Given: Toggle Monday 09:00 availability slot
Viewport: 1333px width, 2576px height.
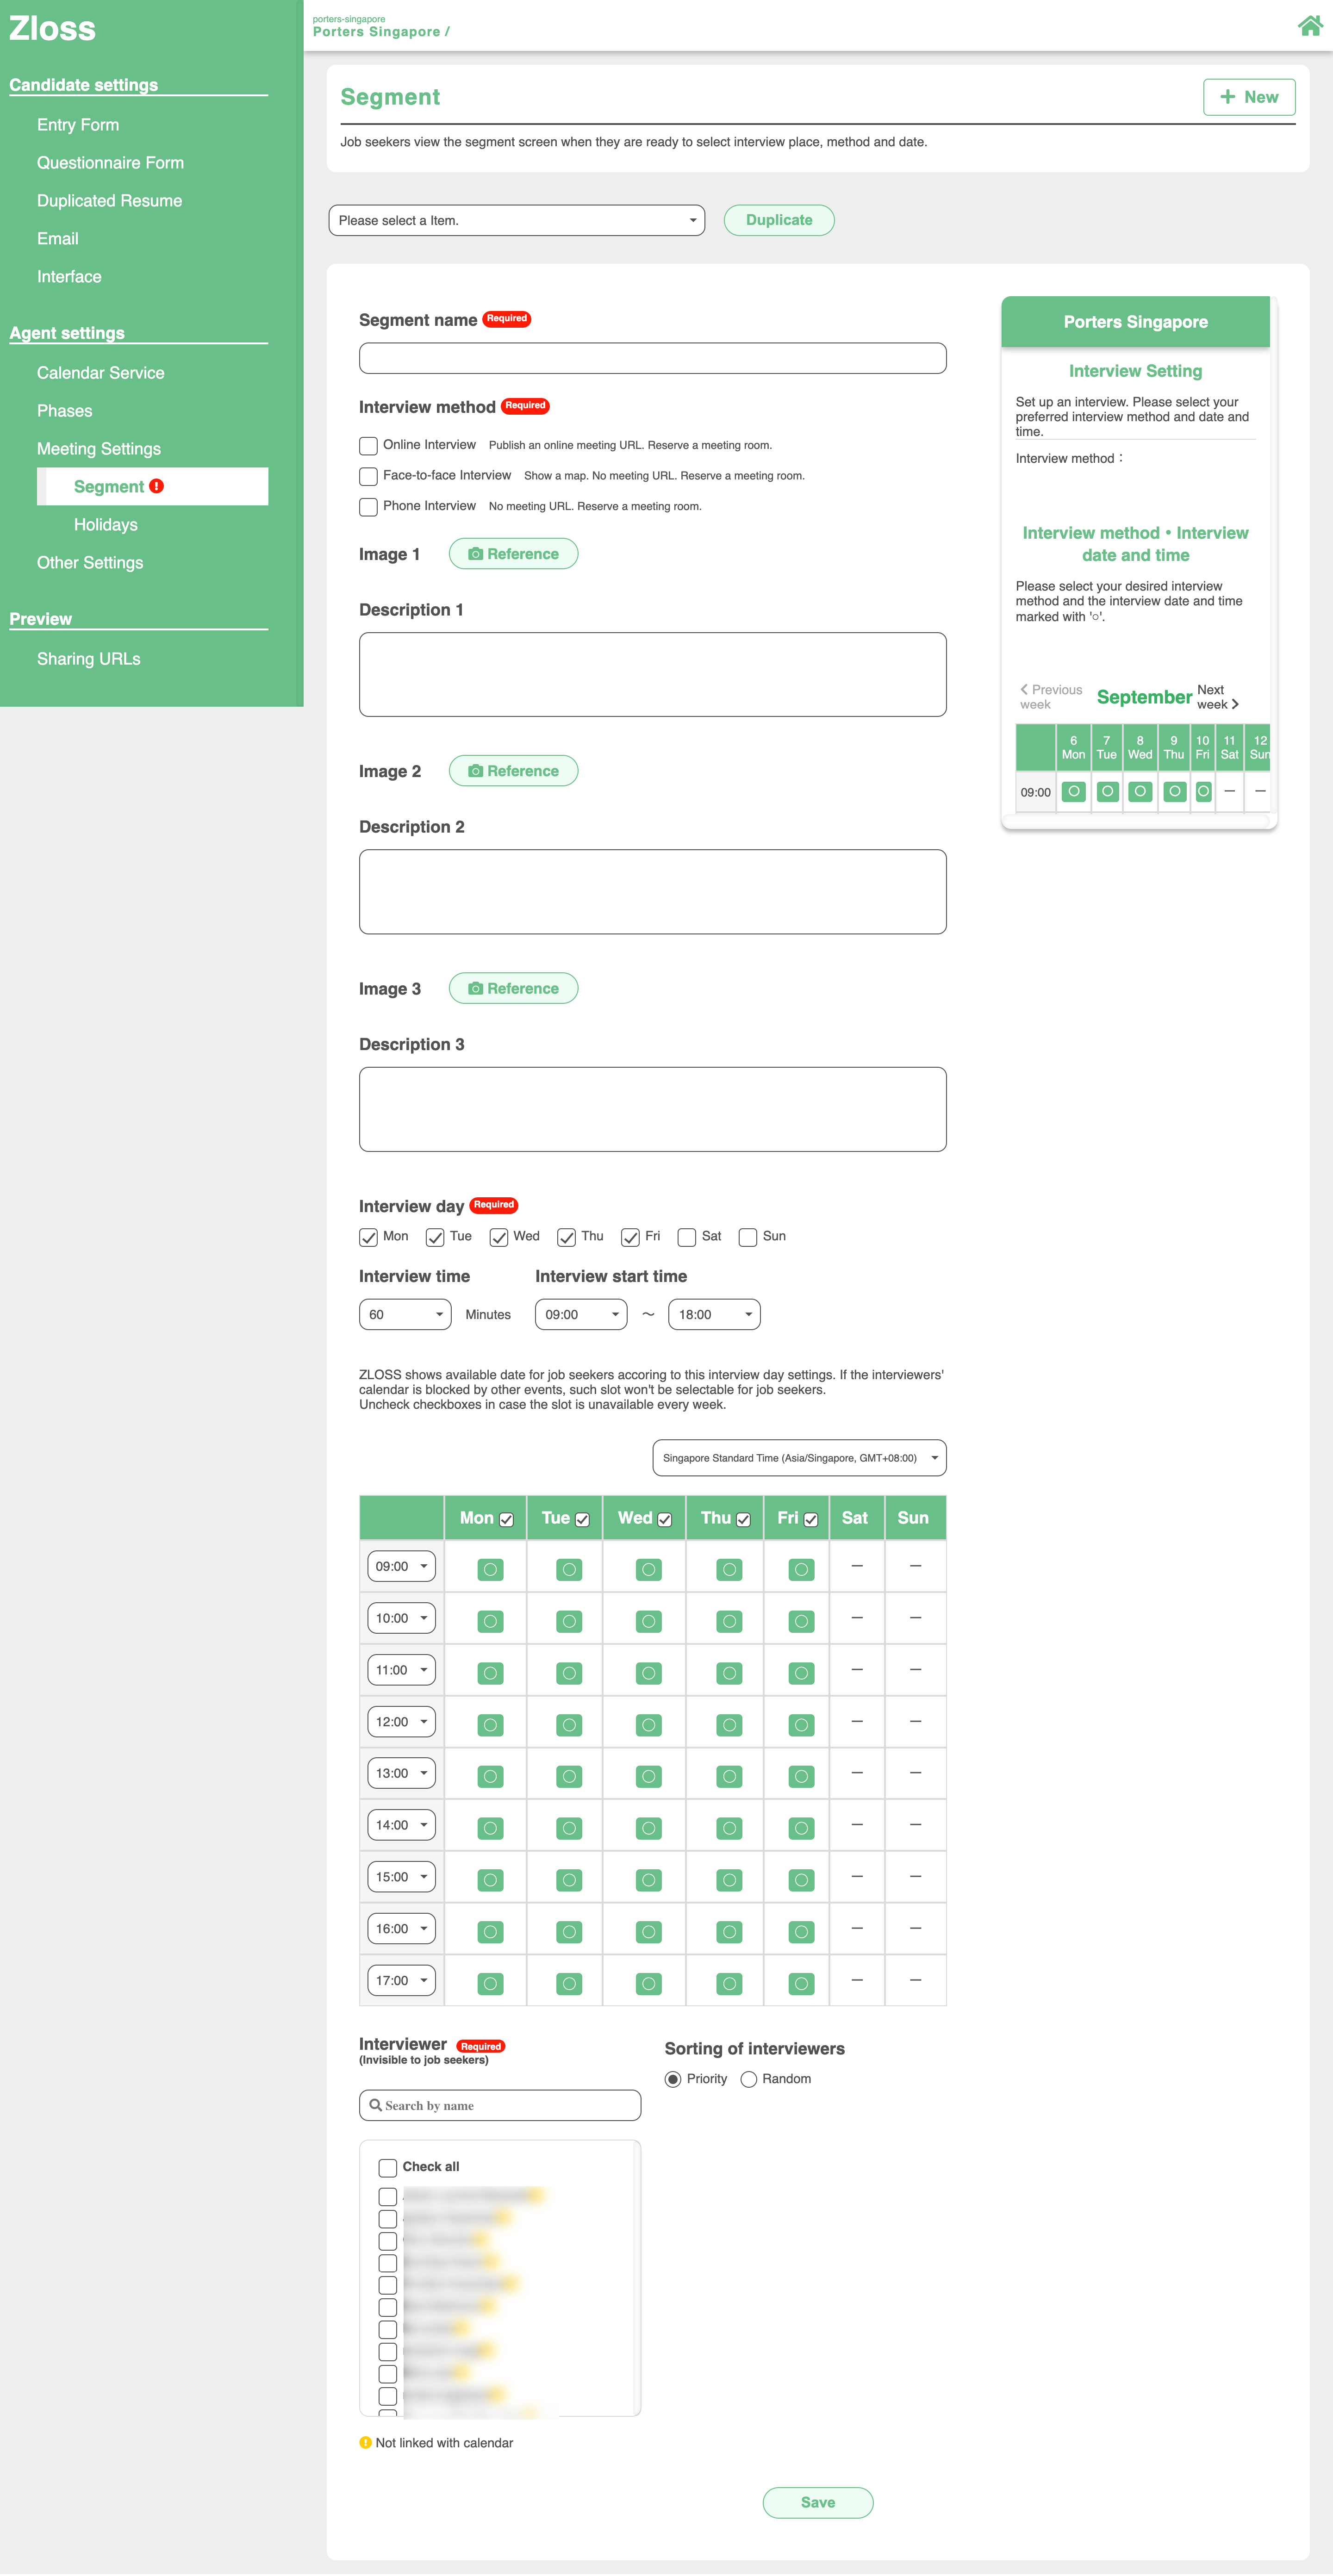Looking at the screenshot, I should 490,1569.
